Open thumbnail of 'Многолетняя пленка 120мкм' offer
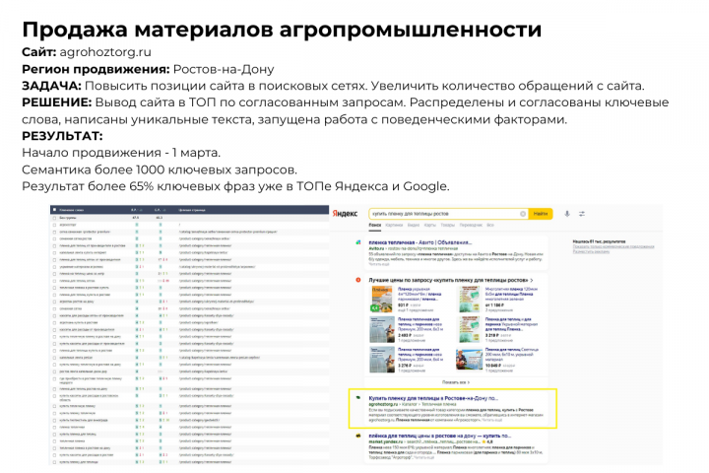The height and width of the screenshot is (473, 709). tap(470, 299)
